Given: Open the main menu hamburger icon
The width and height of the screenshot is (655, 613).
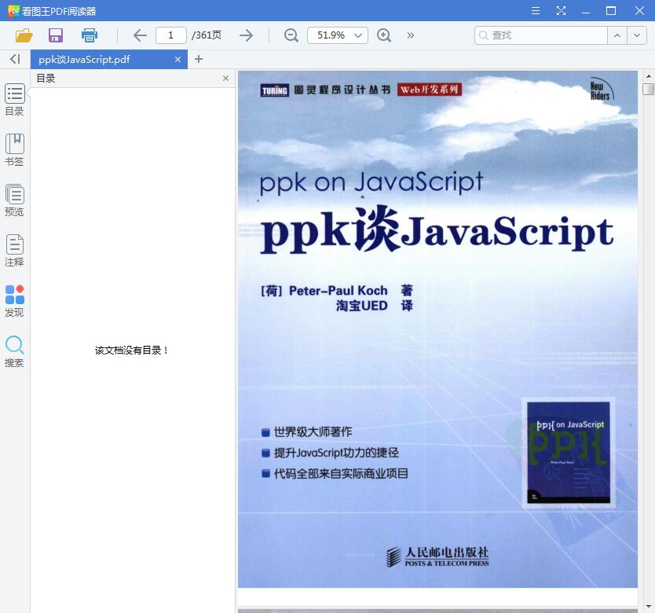Looking at the screenshot, I should pyautogui.click(x=535, y=10).
